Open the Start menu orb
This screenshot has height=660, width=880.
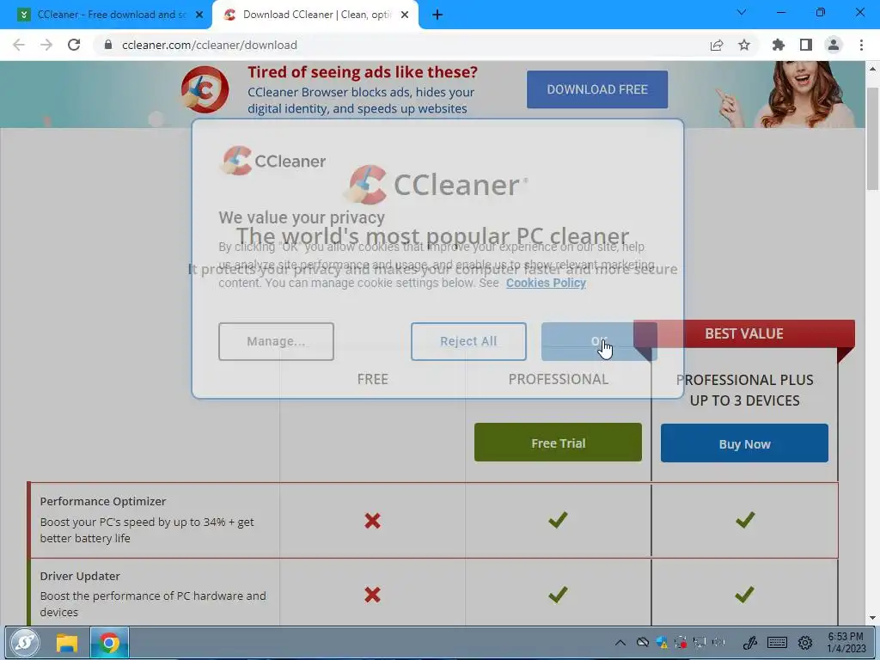pos(23,643)
